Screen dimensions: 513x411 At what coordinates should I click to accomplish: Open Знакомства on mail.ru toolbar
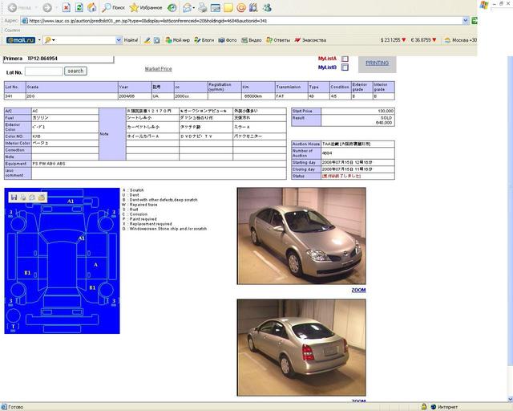[310, 40]
